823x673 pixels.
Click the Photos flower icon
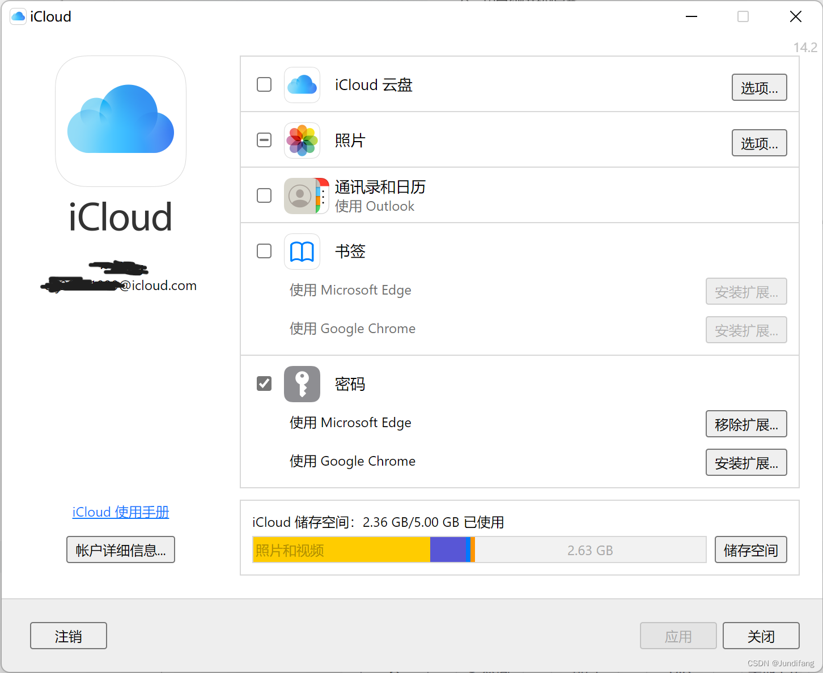tap(302, 140)
